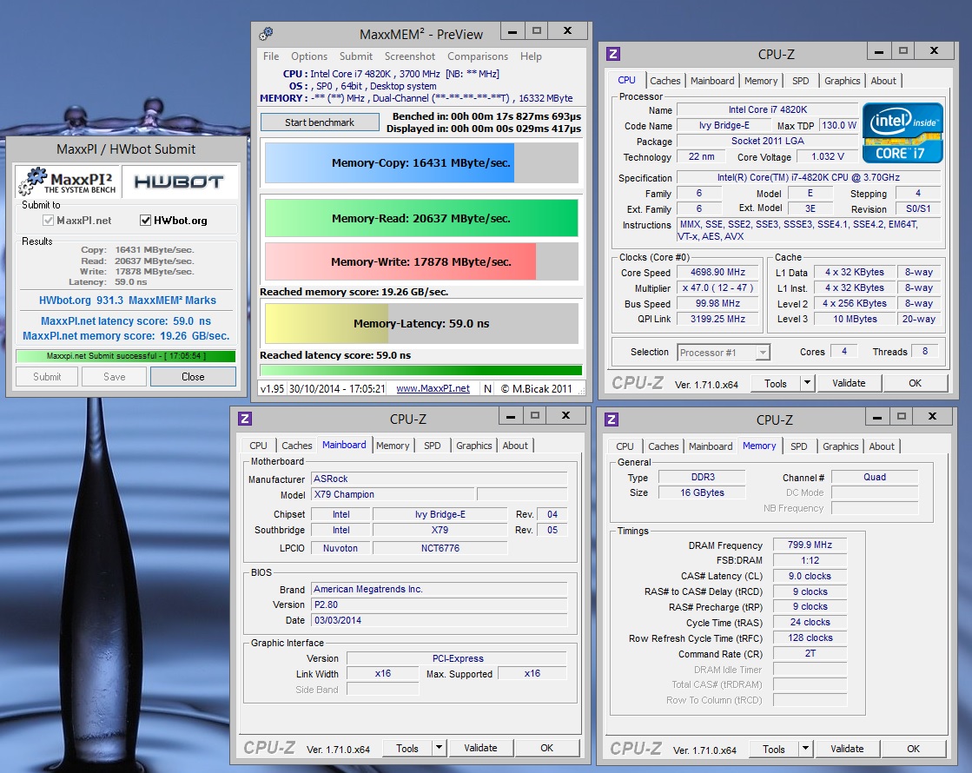This screenshot has width=972, height=773.
Task: Click the Memory-Latency result bar
Action: pyautogui.click(x=421, y=324)
